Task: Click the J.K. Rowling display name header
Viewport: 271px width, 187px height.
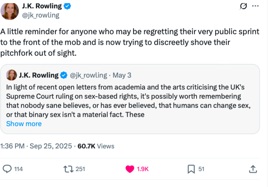Action: click(42, 6)
